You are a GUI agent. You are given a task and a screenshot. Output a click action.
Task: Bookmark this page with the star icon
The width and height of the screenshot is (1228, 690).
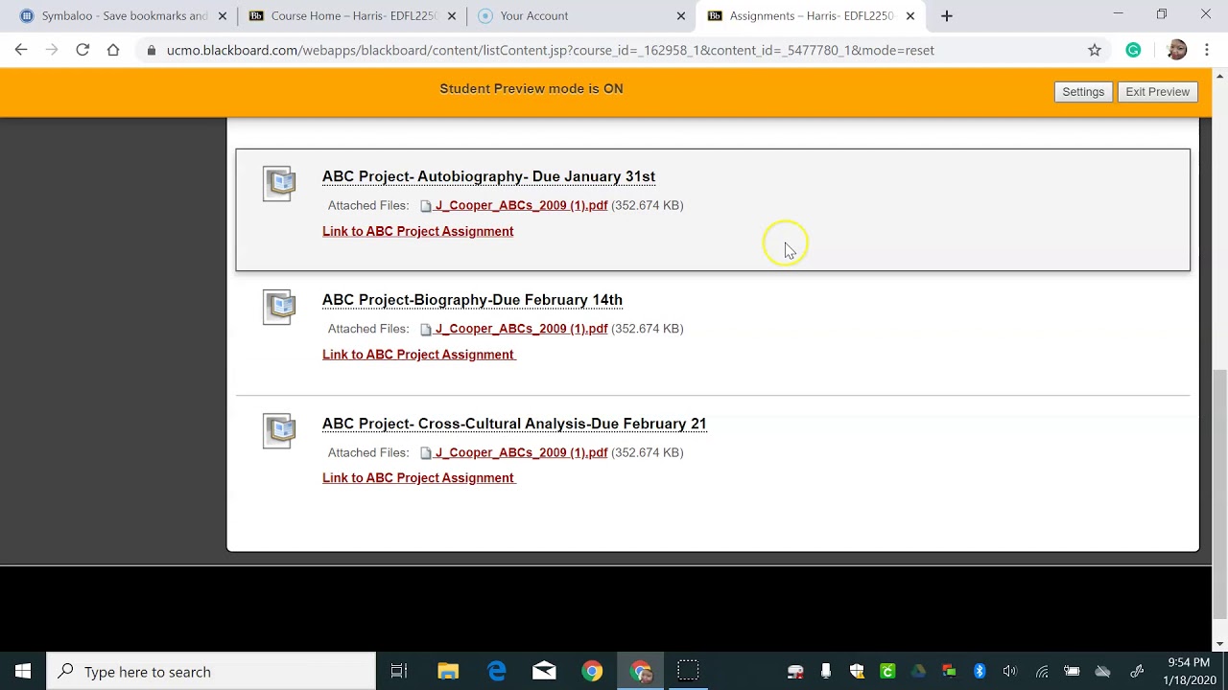(x=1095, y=50)
